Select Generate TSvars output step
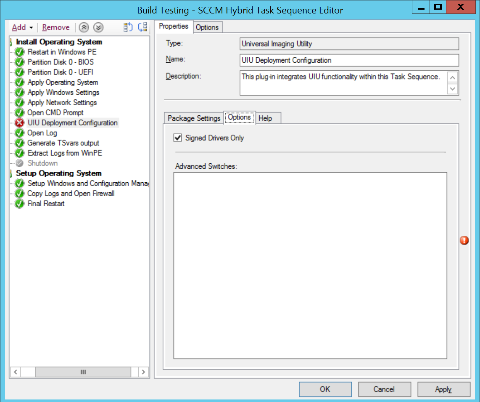The image size is (480, 402). pos(63,143)
